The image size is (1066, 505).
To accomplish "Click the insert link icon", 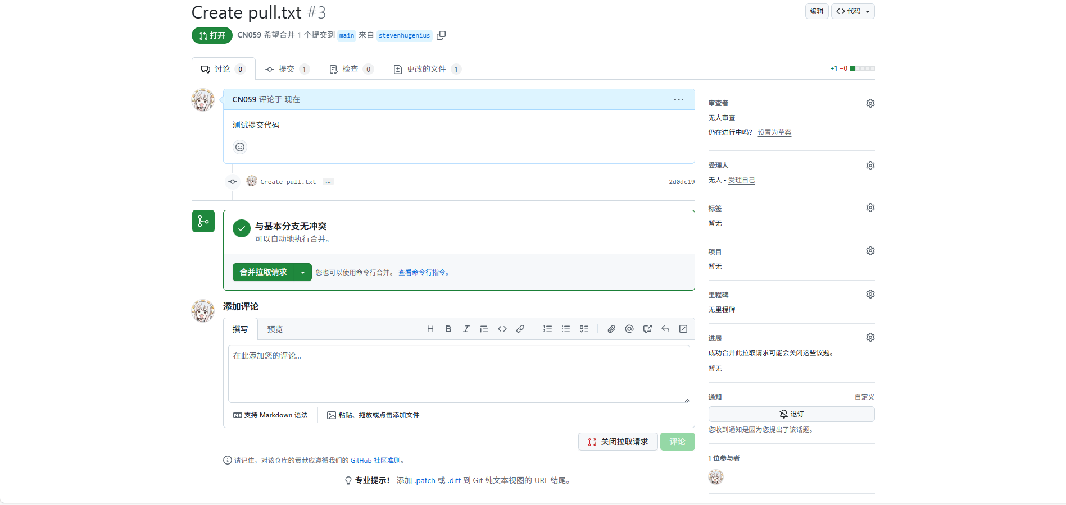I will click(520, 329).
